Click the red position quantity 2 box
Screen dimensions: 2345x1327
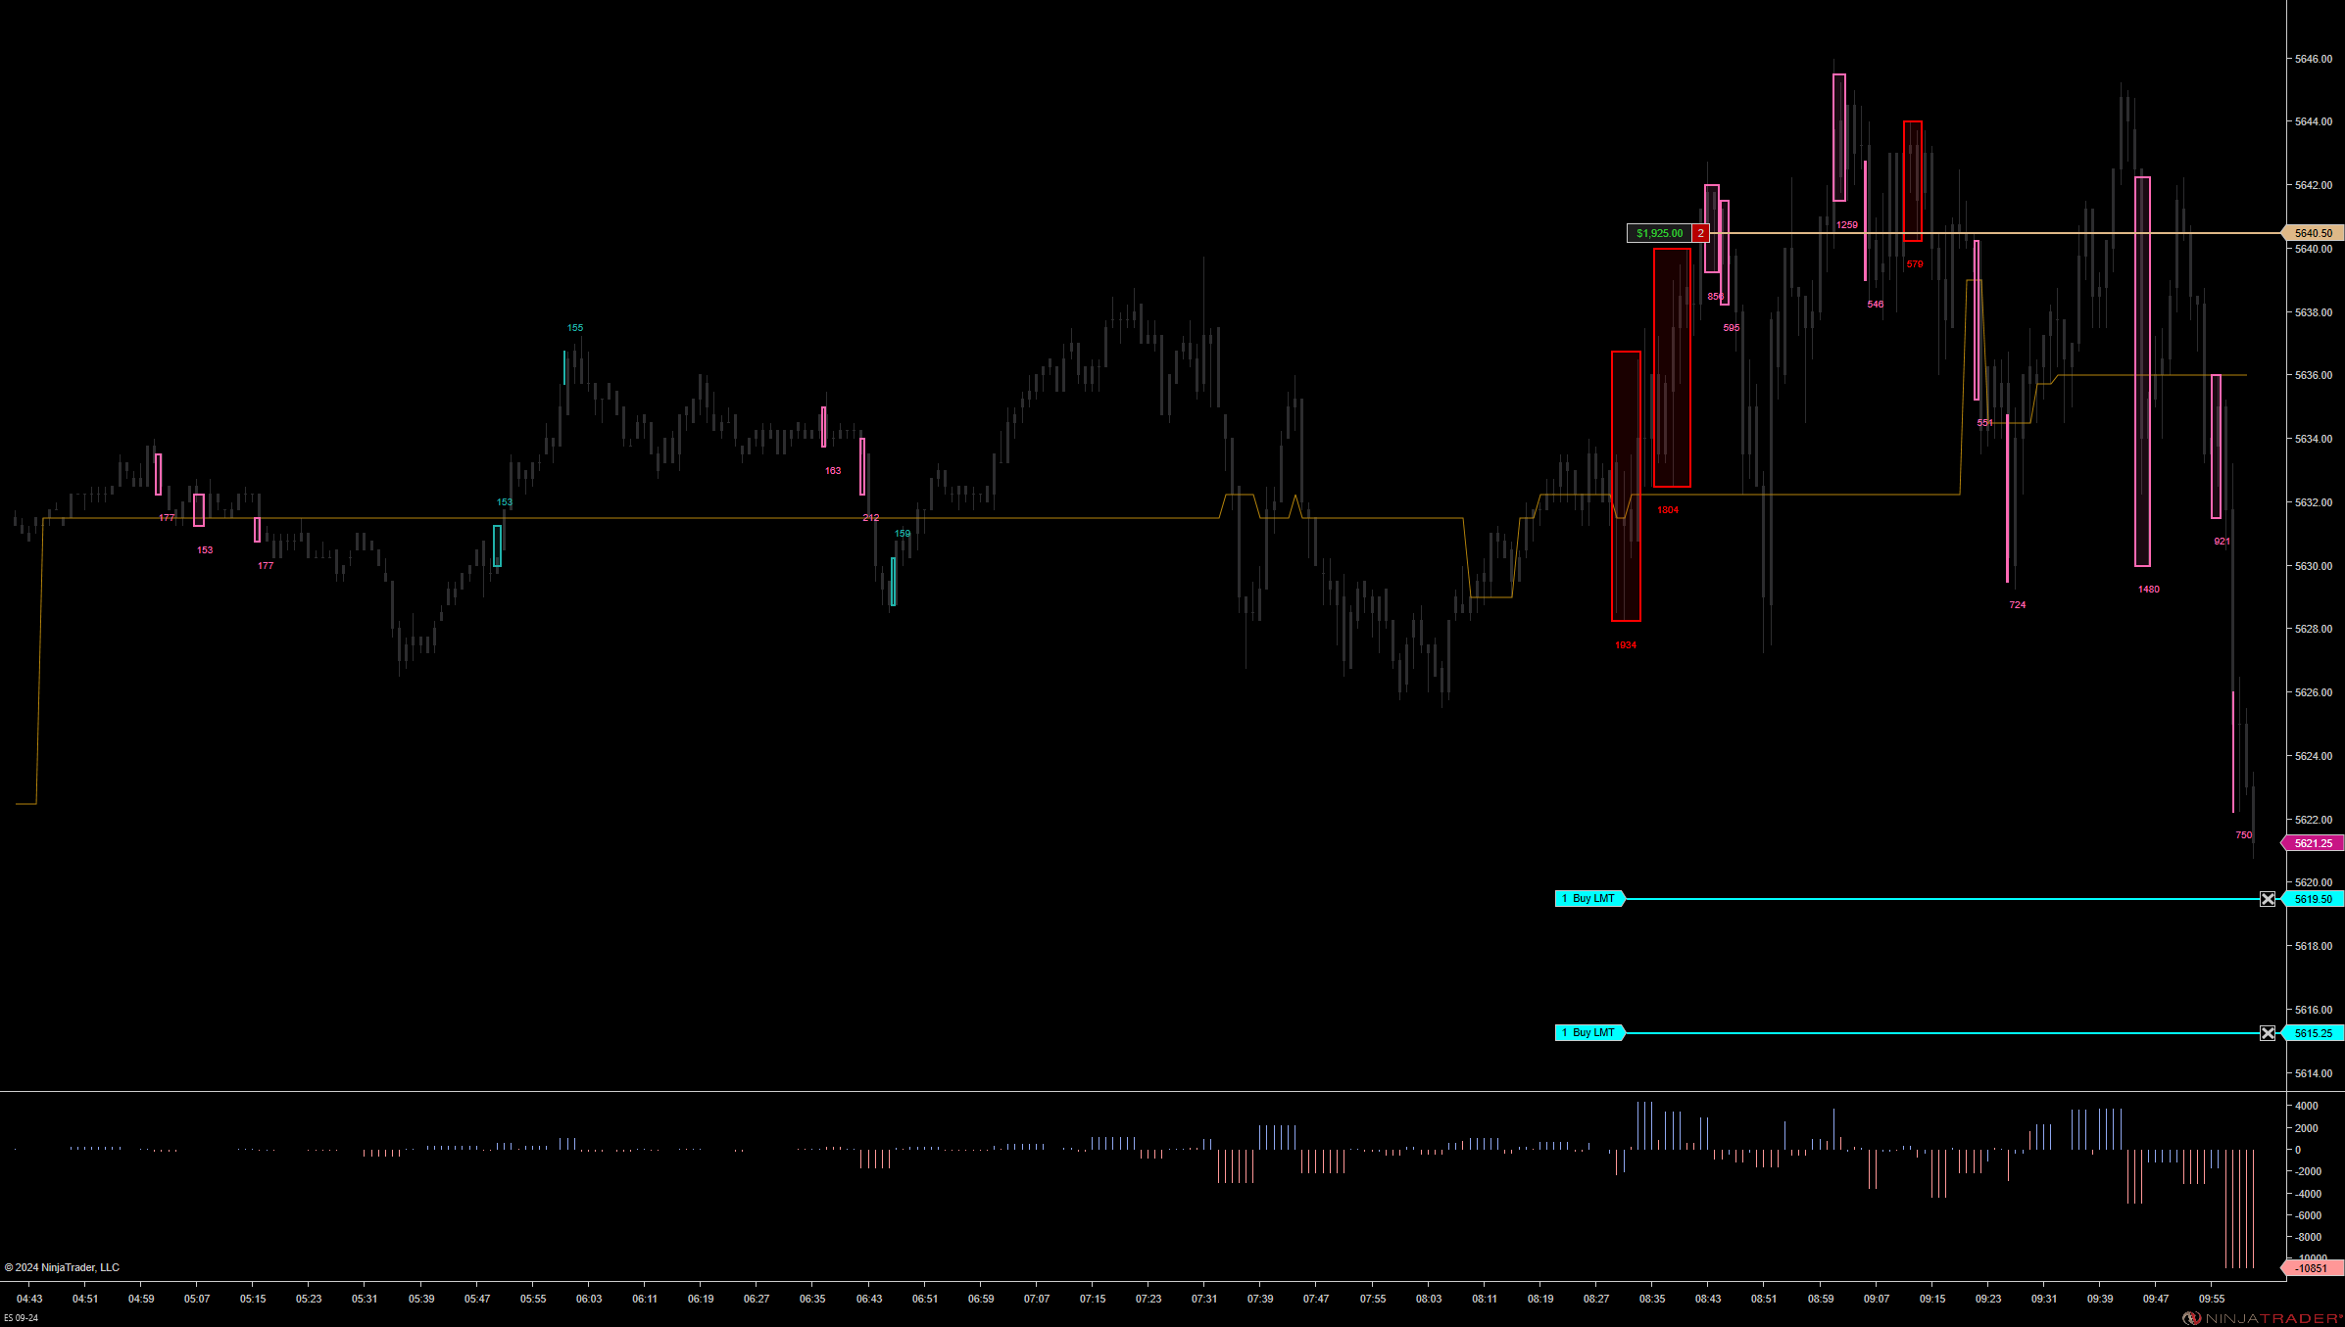pos(1700,233)
